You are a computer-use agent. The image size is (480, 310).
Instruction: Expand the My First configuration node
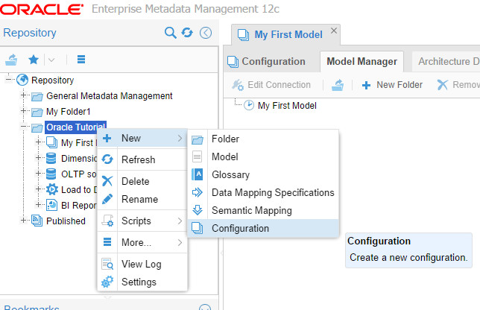point(38,142)
